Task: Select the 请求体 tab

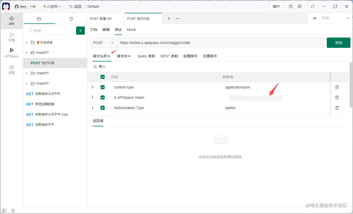Action: [x=123, y=56]
